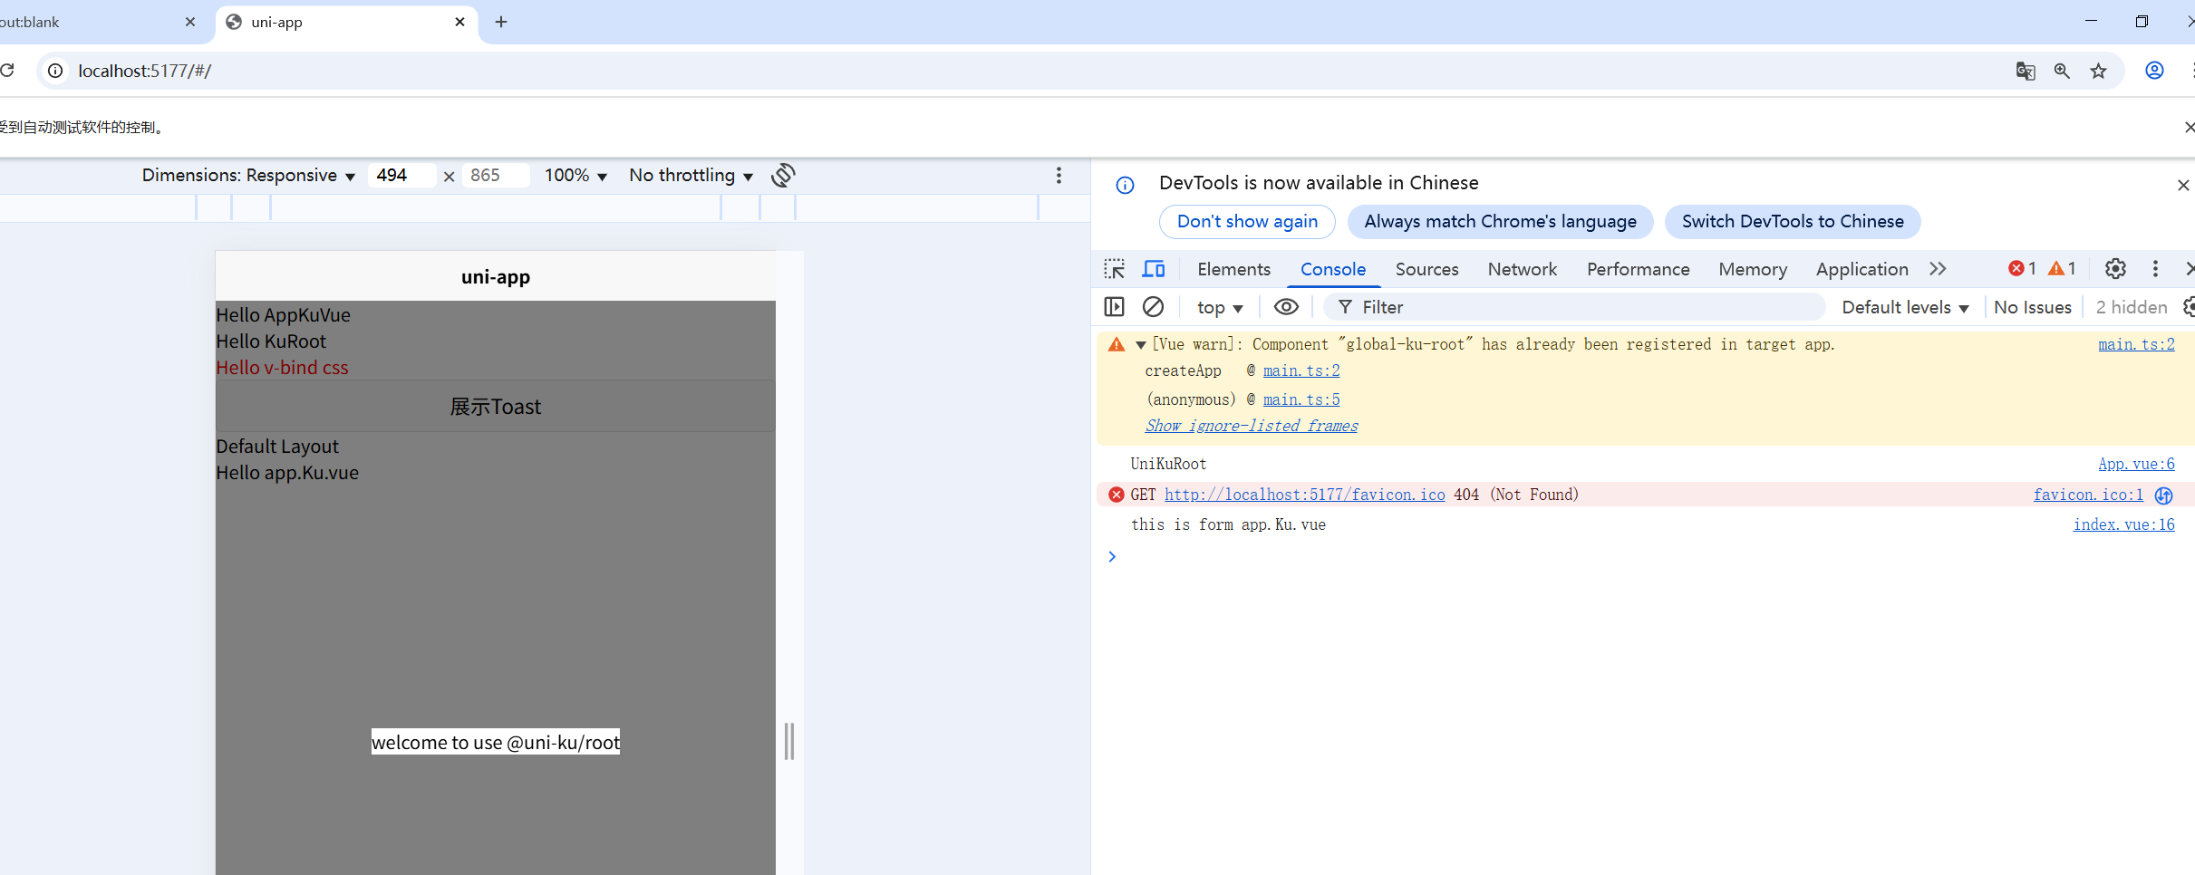This screenshot has height=875, width=2195.
Task: Open the Dimensions: Responsive dropdown
Action: [248, 175]
